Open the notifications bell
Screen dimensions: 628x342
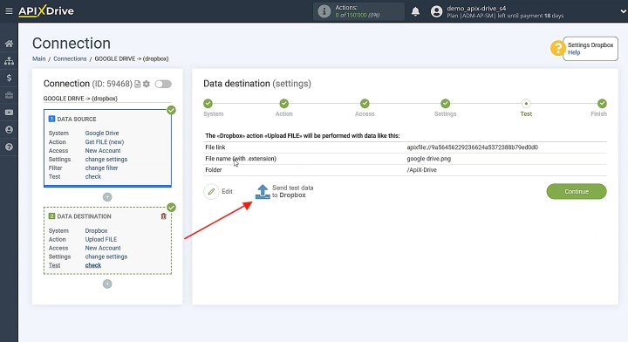click(x=416, y=11)
